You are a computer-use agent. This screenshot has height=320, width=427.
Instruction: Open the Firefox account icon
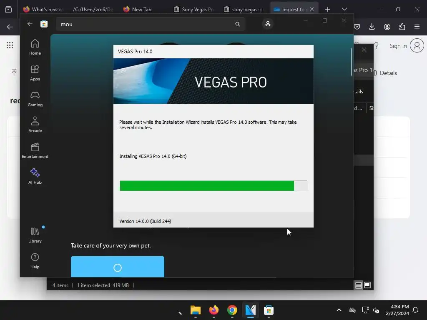tap(387, 27)
